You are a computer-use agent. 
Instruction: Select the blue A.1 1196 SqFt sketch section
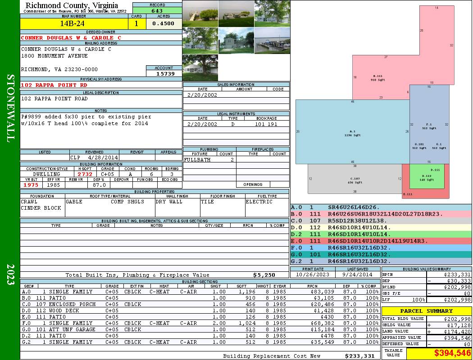point(352,132)
